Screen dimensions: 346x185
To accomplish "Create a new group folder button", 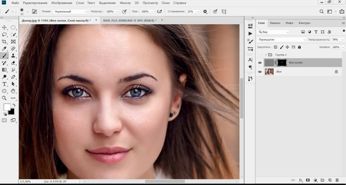I will pyautogui.click(x=322, y=180).
